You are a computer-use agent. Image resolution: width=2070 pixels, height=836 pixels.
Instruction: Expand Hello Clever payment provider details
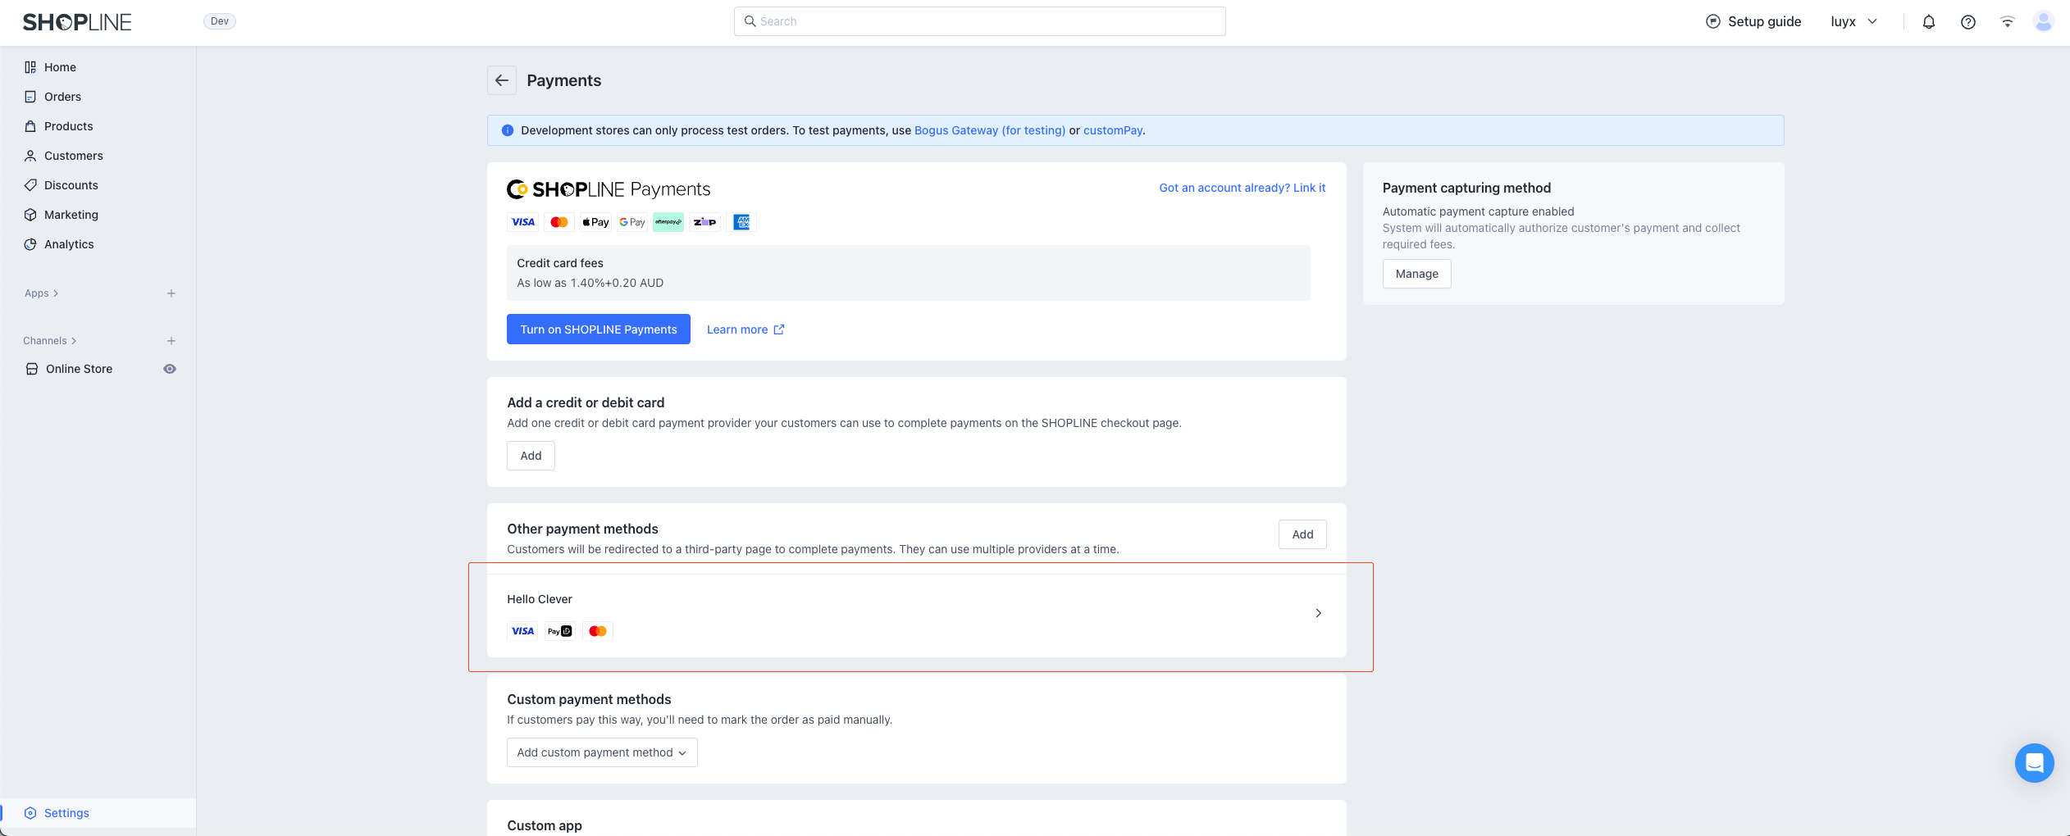tap(1318, 613)
